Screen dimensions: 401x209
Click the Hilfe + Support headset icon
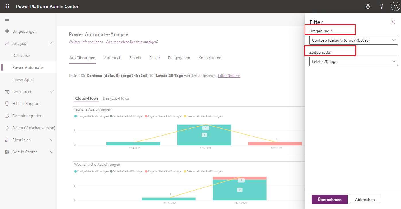(x=7, y=104)
